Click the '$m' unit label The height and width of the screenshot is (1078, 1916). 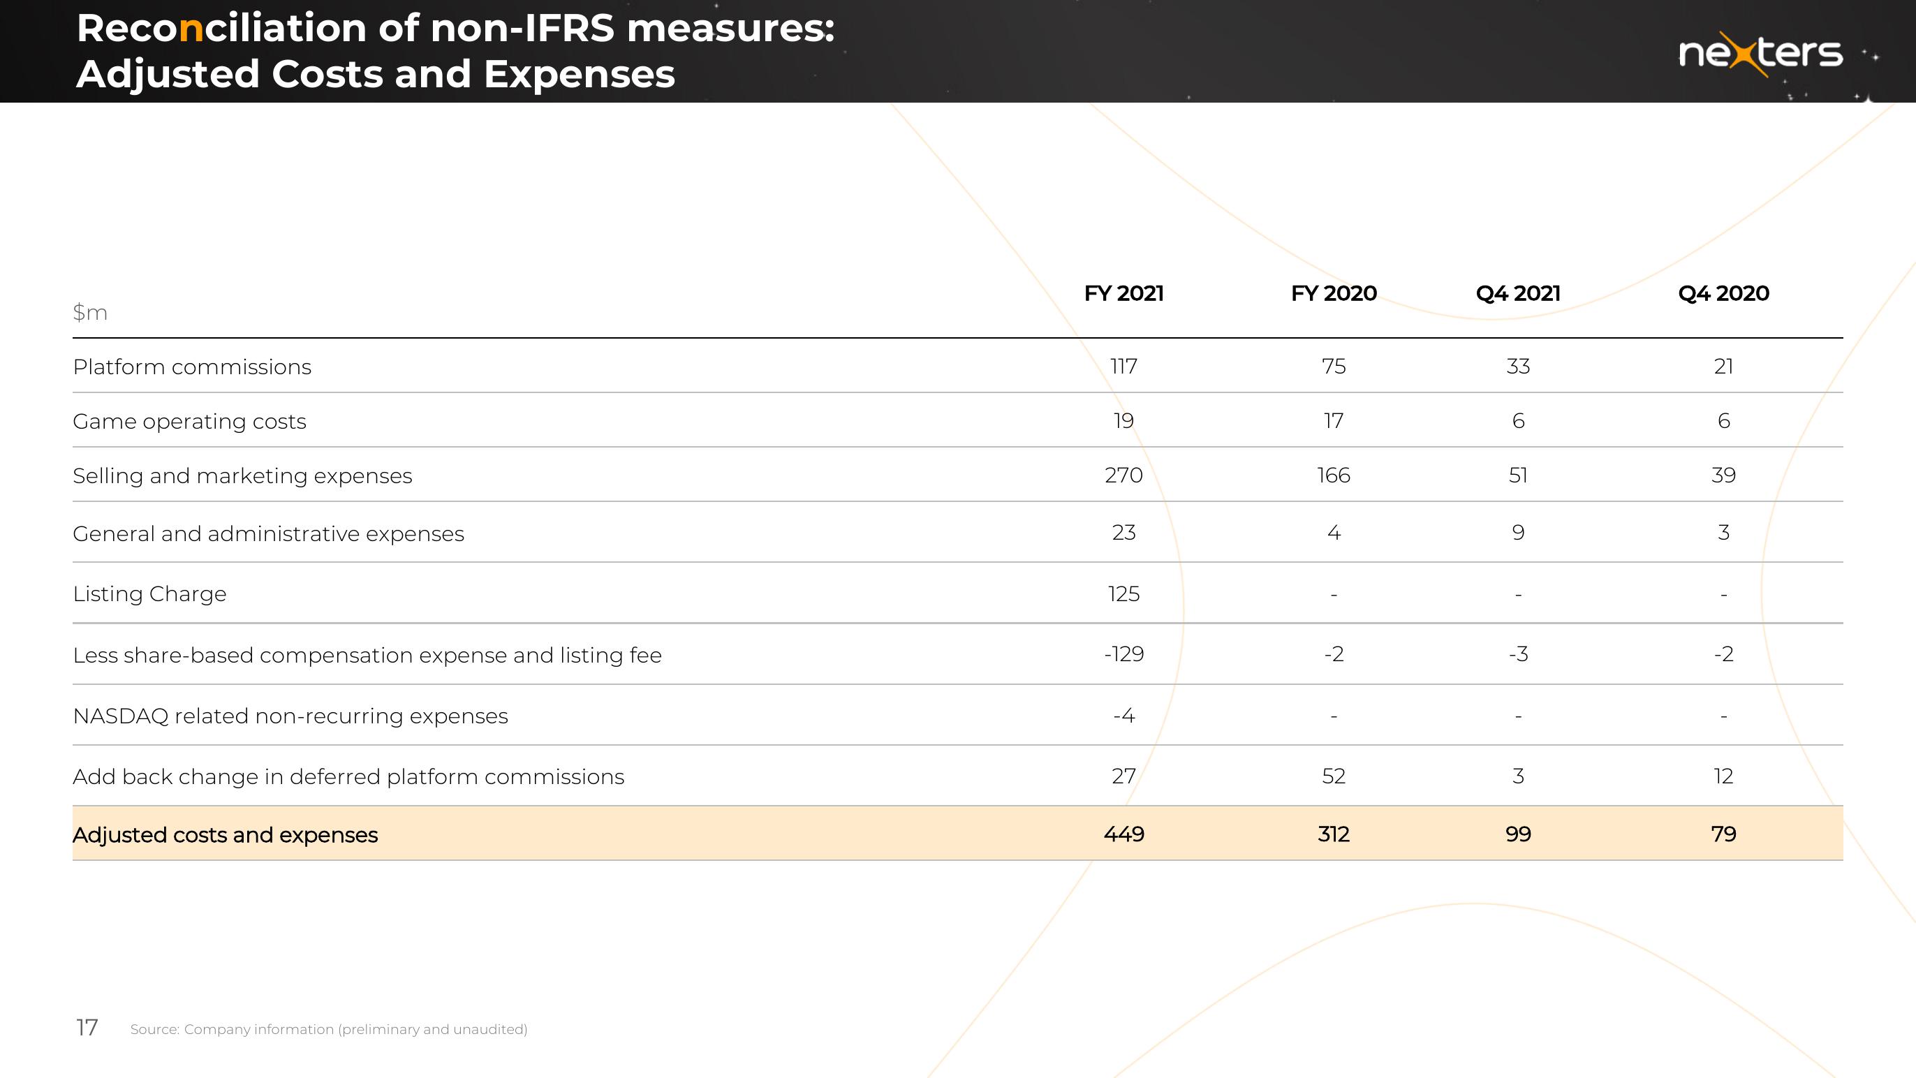(x=90, y=313)
